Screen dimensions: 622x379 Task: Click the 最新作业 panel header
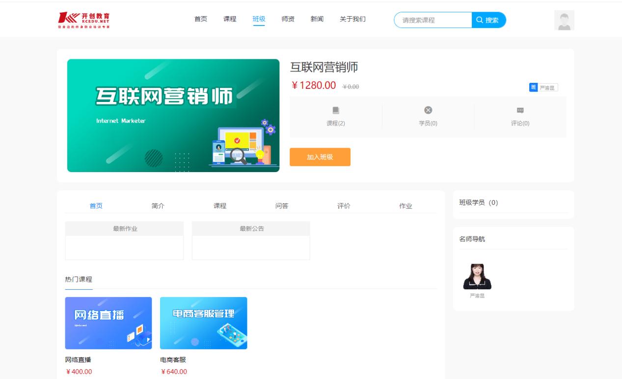tap(125, 228)
